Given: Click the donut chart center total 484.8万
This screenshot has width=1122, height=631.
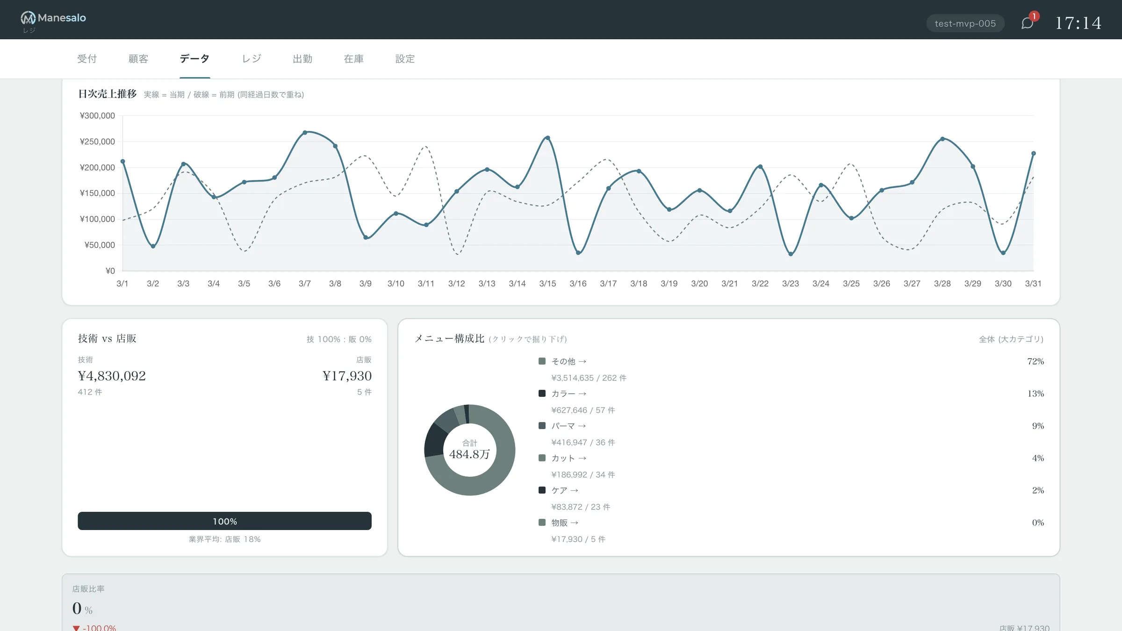Looking at the screenshot, I should pos(470,454).
